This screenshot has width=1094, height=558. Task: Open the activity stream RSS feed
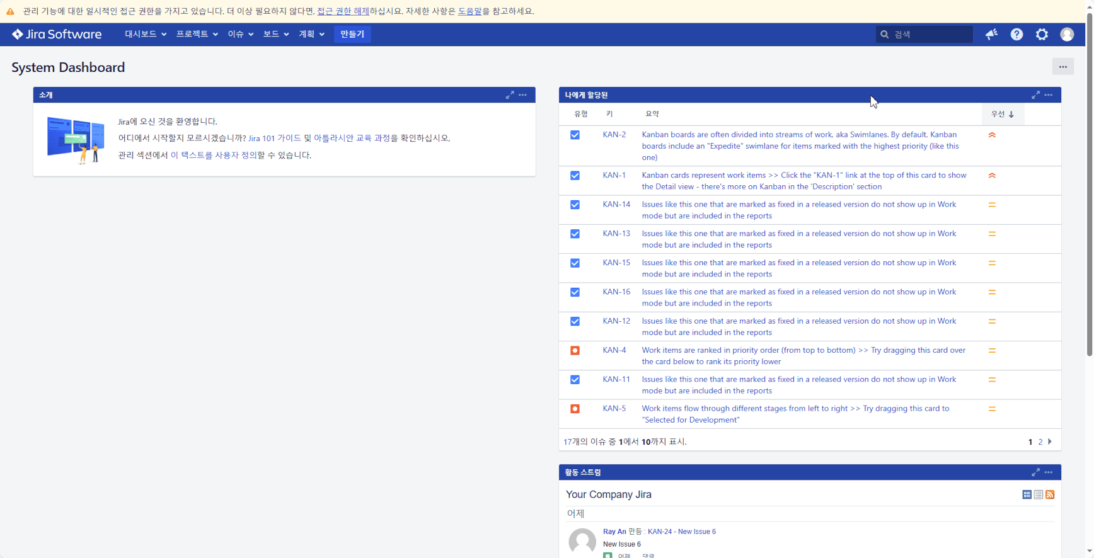[1050, 495]
